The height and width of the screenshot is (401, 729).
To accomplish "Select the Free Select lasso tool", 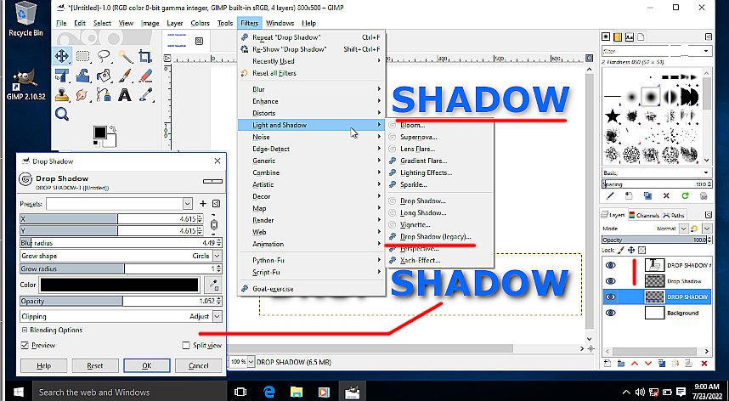I will 104,57.
